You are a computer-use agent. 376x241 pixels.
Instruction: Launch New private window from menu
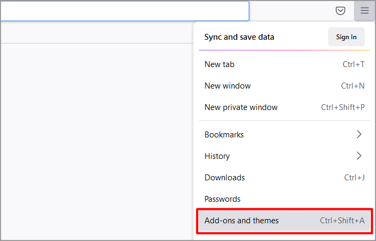coord(241,107)
